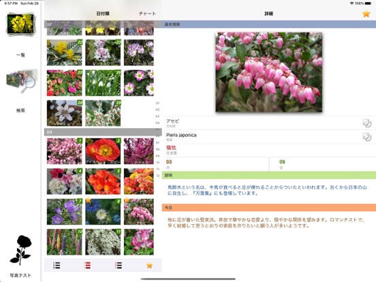Open the スノードロップ snowdrop thumbnail
Viewport: 376px width, 282px height.
click(103, 83)
